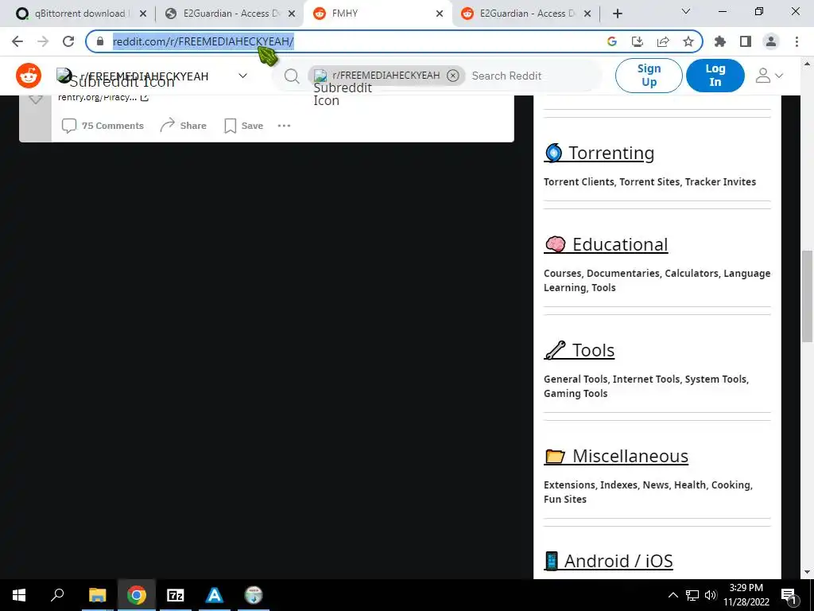Open the user account dropdown menu

point(769,76)
